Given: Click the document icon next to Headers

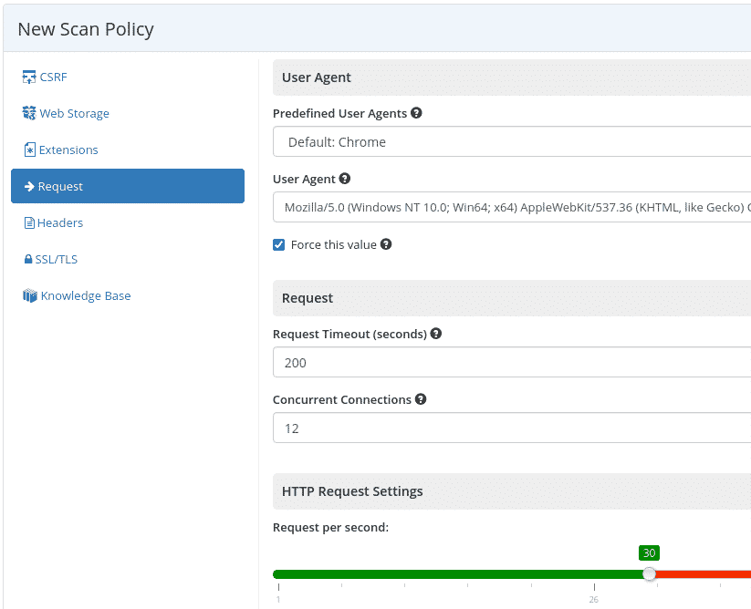Looking at the screenshot, I should click(x=30, y=222).
